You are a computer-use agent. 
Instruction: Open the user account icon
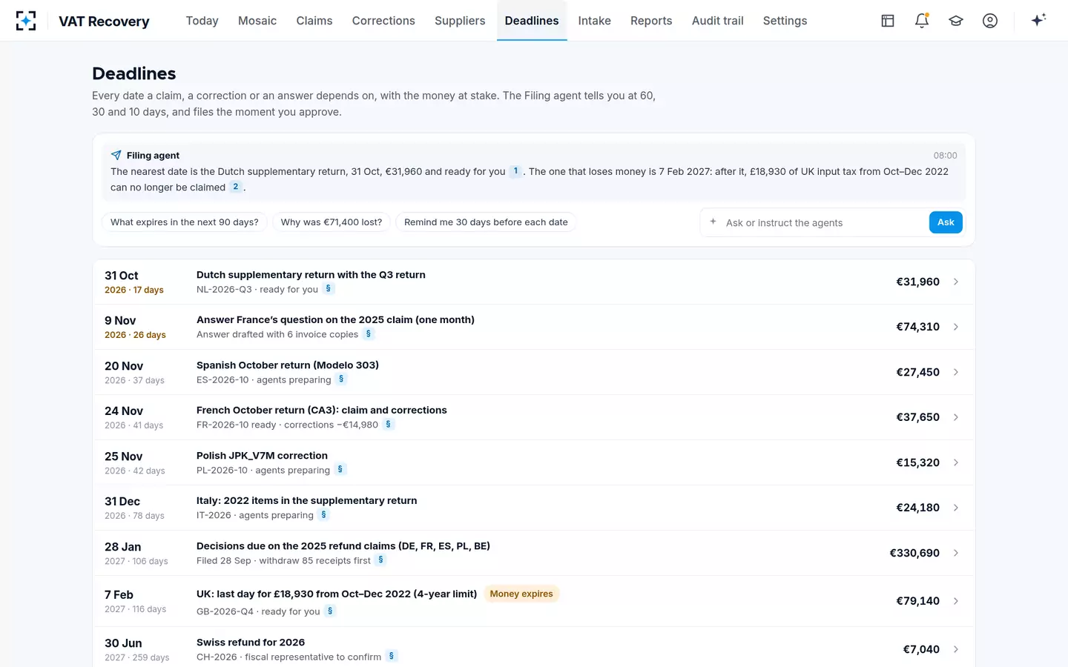[990, 21]
